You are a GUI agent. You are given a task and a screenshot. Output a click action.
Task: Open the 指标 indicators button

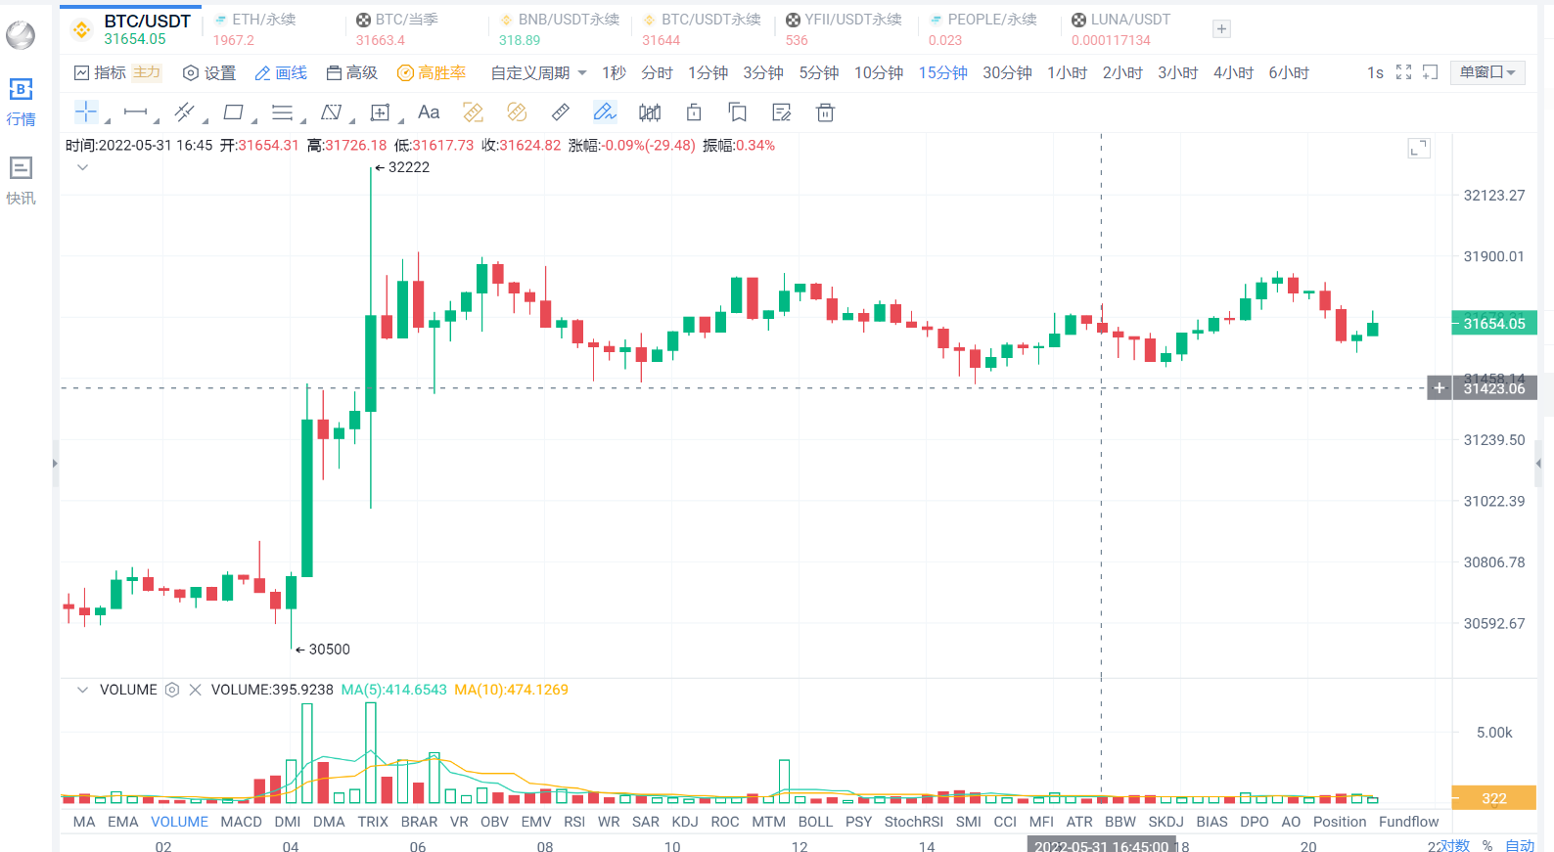point(101,73)
